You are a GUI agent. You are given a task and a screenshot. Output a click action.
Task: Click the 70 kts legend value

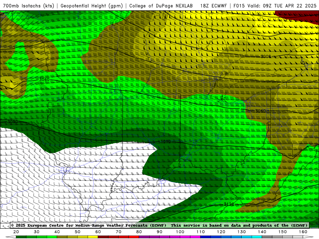(x=118, y=232)
